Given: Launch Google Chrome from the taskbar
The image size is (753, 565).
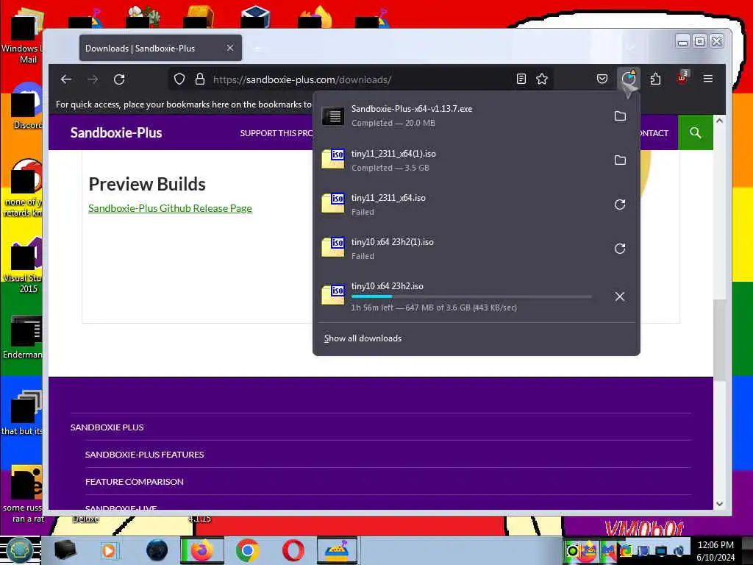Looking at the screenshot, I should (247, 550).
